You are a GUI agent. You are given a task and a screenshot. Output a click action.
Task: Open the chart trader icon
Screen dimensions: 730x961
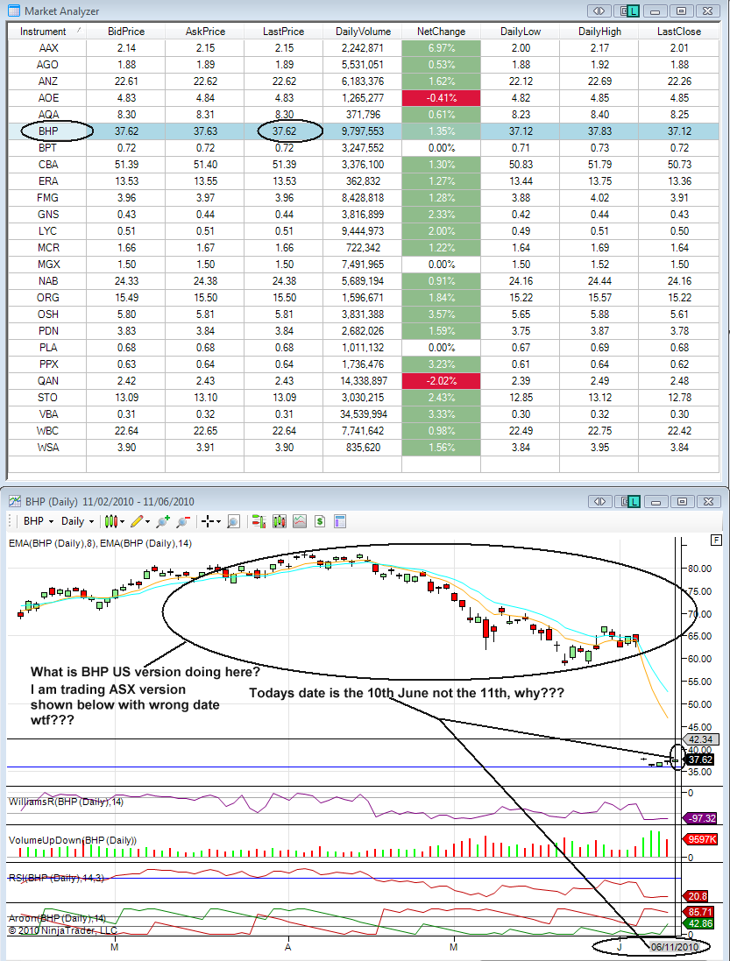[259, 521]
